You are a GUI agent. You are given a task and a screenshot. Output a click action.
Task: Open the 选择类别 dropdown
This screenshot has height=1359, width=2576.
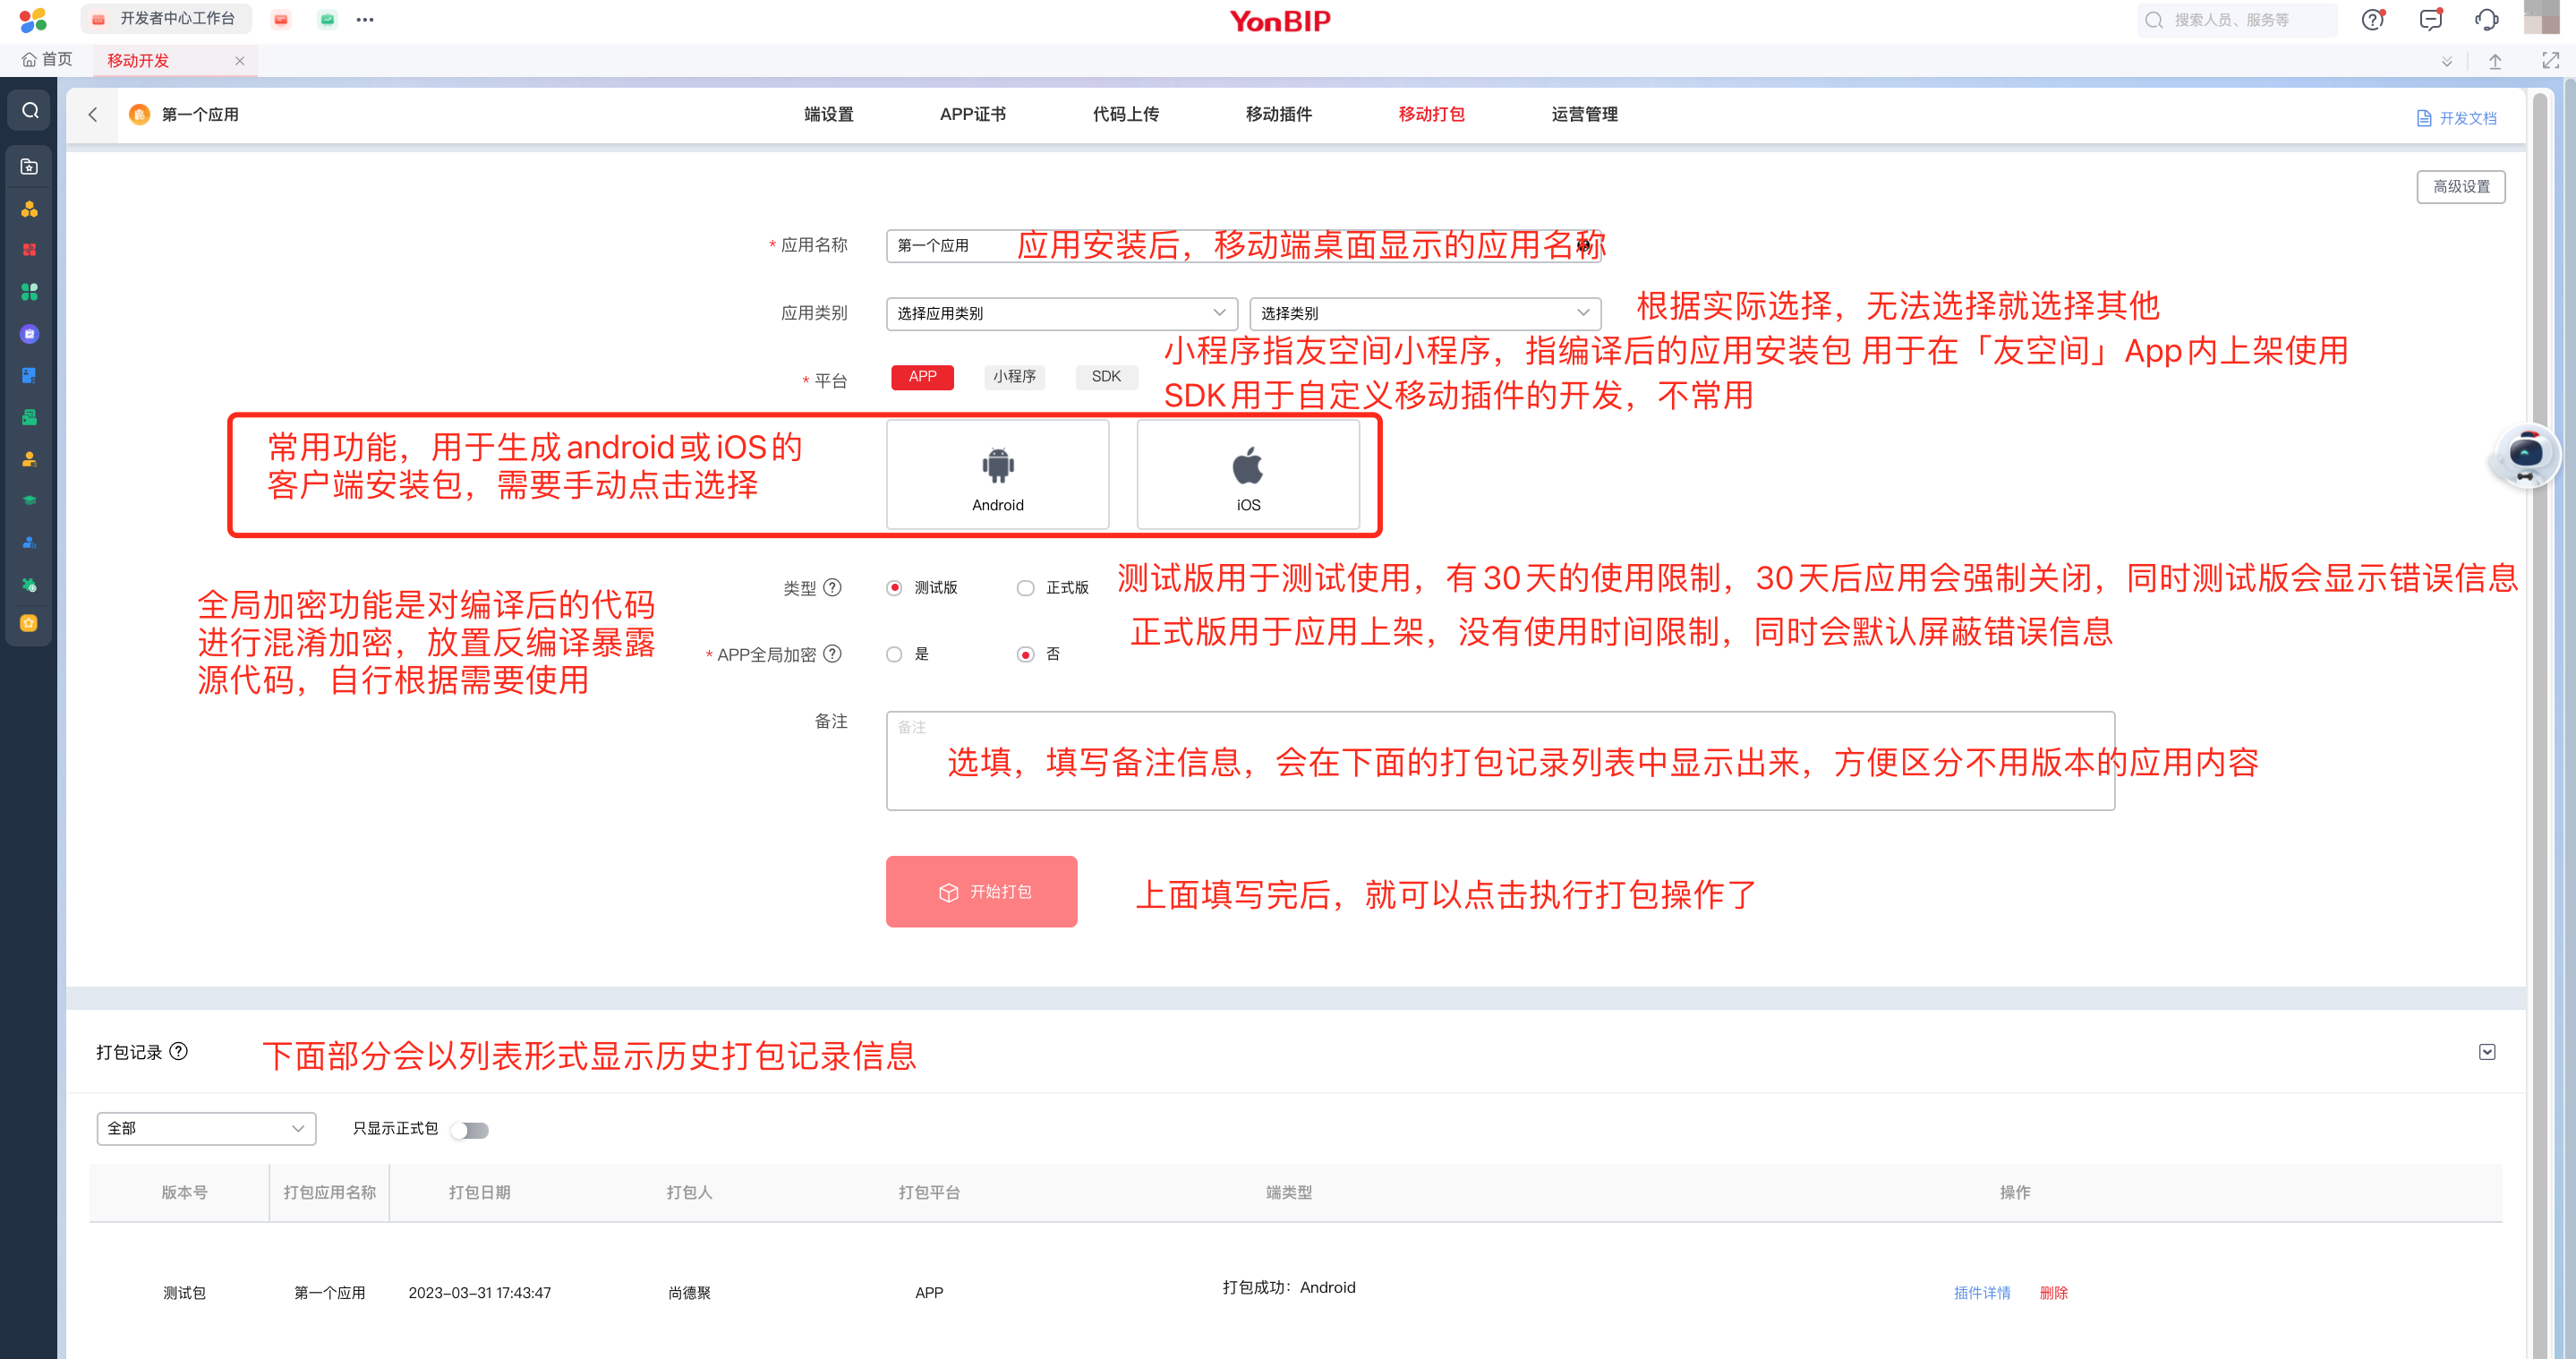(x=1424, y=313)
